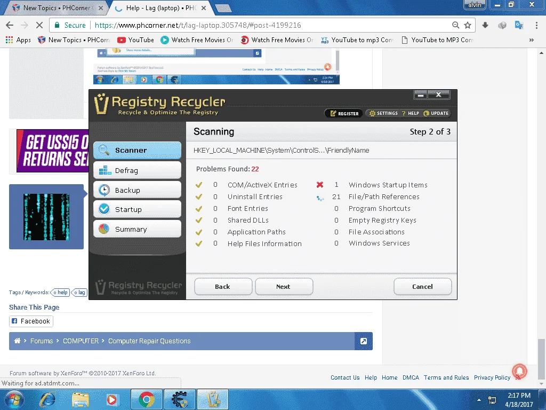Switch to New Topics PHCorner tab

pyautogui.click(x=55, y=7)
